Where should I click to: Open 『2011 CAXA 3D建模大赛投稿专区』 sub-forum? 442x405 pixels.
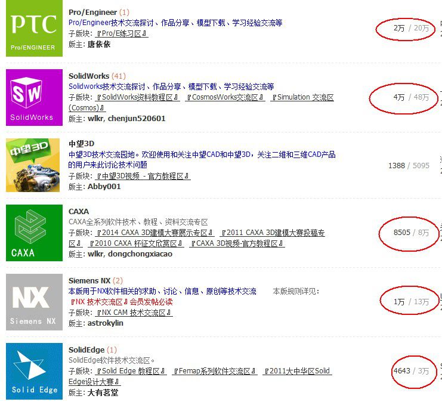(273, 233)
